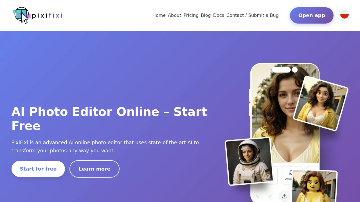Click the Learn more button
The width and height of the screenshot is (360, 202).
point(94,169)
